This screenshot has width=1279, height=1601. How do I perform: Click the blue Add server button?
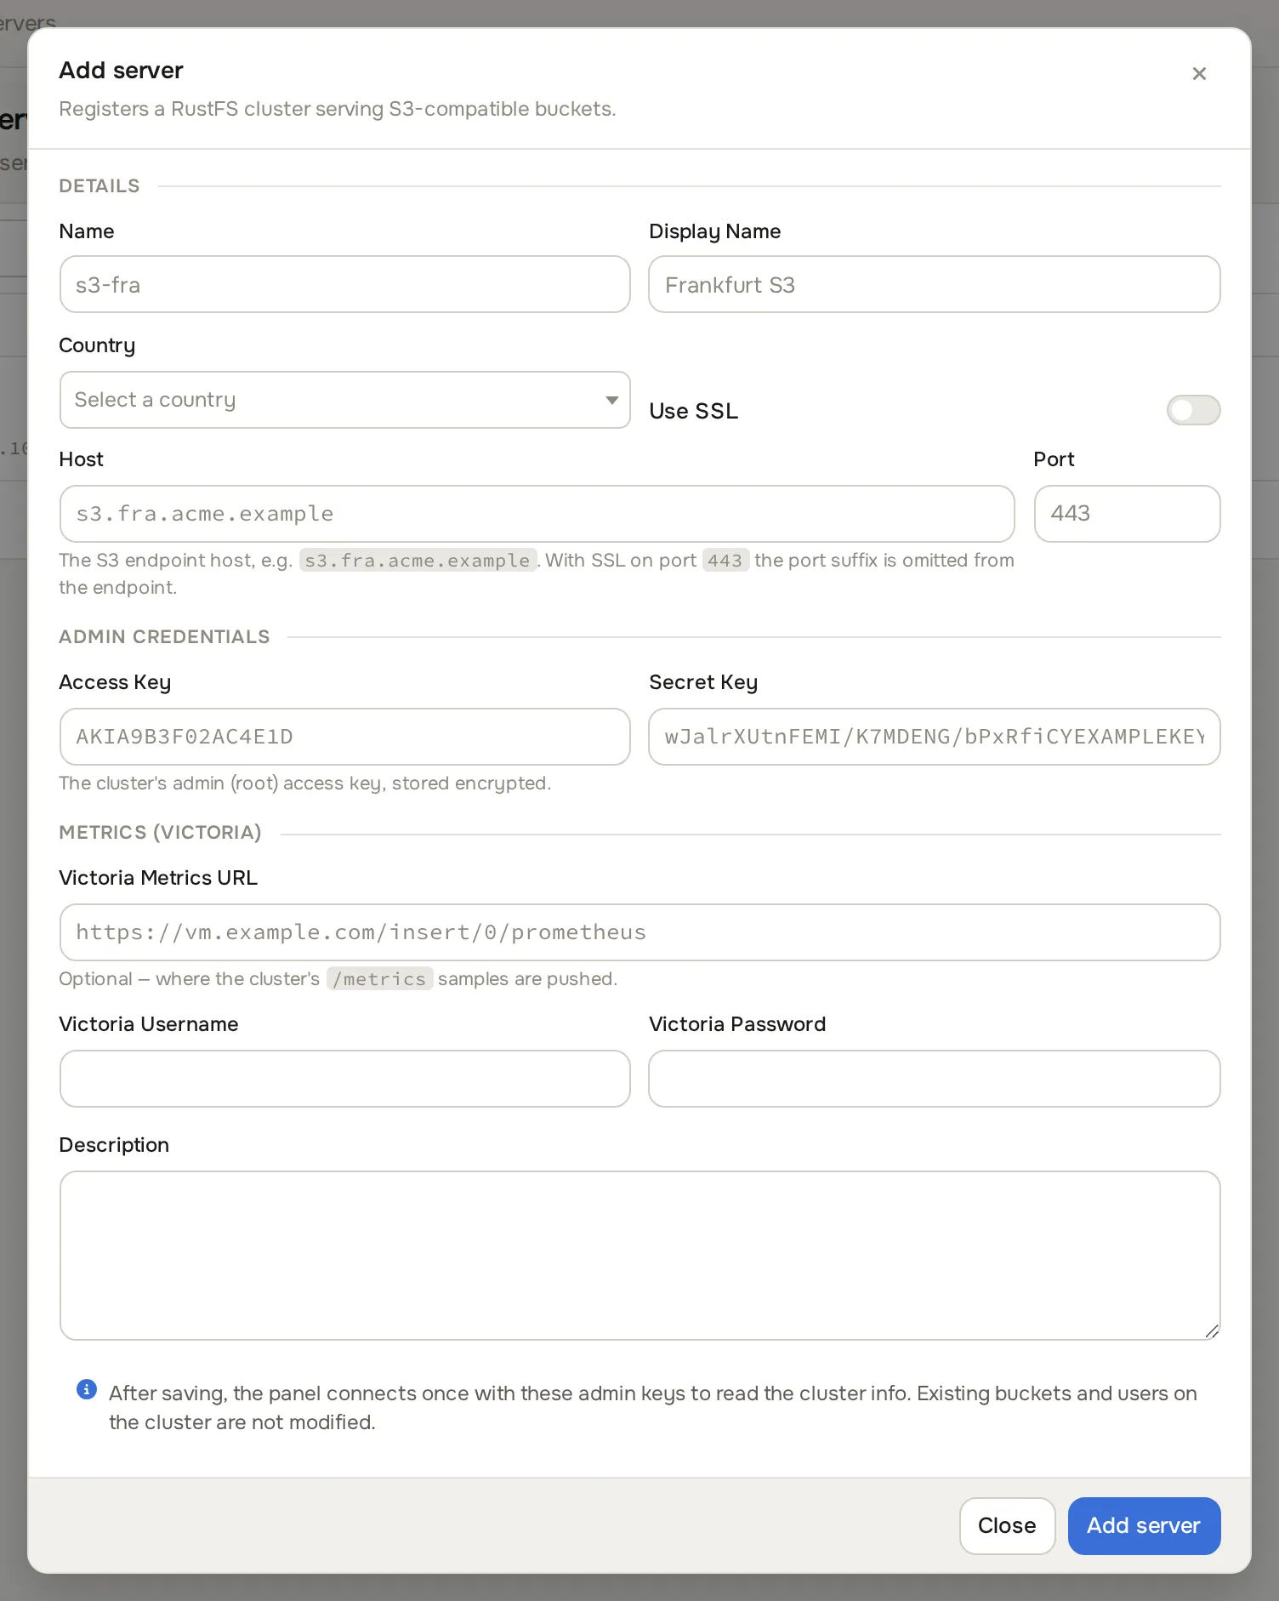tap(1144, 1526)
